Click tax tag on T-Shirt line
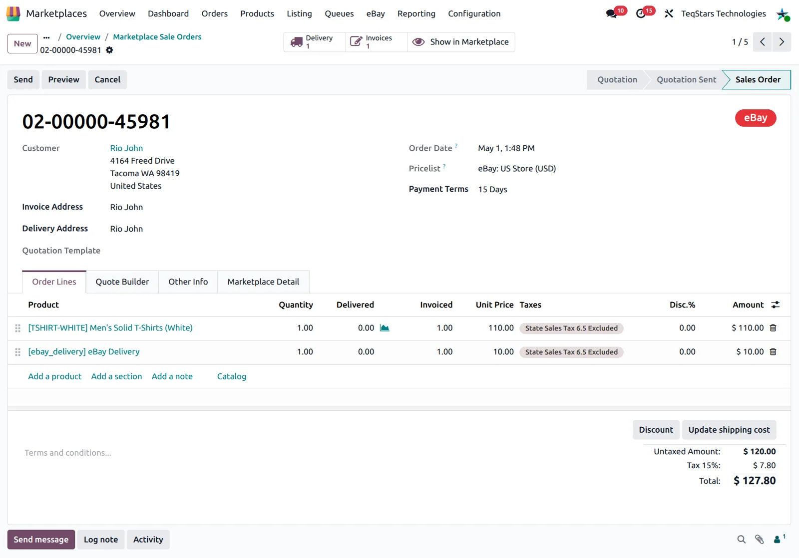Viewport: 799px width, 558px height. pyautogui.click(x=571, y=328)
